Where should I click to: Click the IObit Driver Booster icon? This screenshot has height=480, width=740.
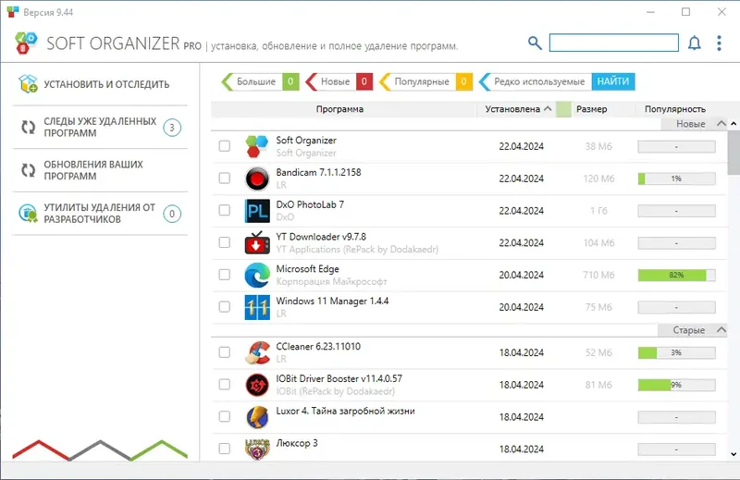257,385
